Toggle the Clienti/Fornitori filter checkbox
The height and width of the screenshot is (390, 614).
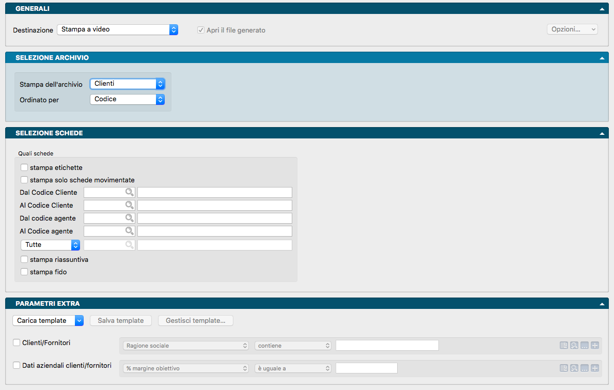coord(17,342)
